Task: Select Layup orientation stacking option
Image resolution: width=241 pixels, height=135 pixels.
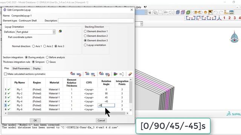Action: (x=85, y=45)
